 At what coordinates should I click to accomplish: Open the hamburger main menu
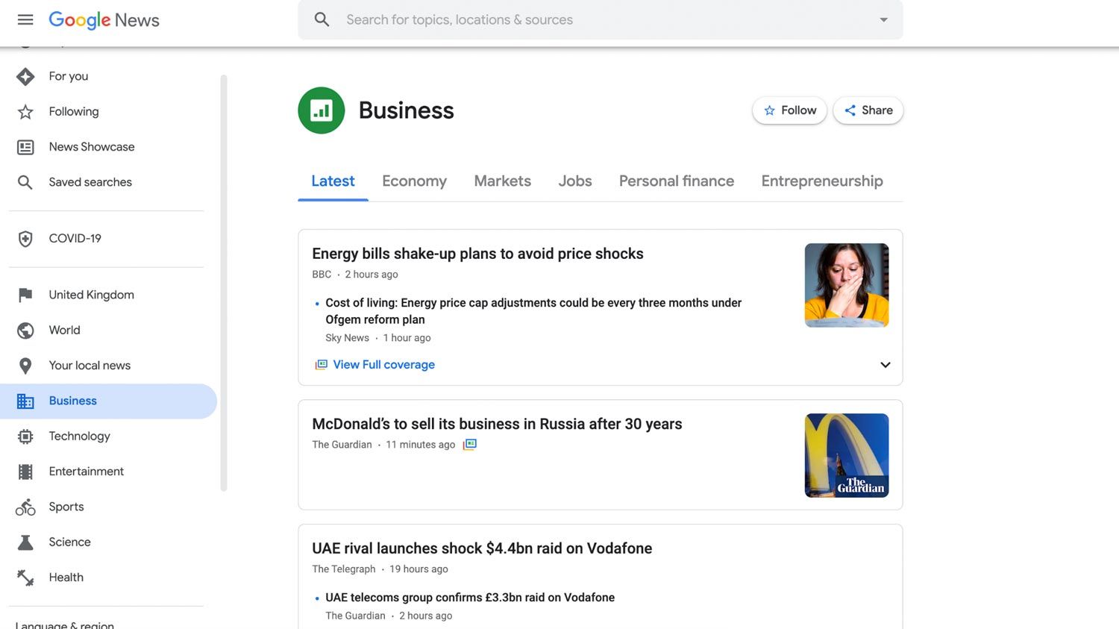[25, 19]
